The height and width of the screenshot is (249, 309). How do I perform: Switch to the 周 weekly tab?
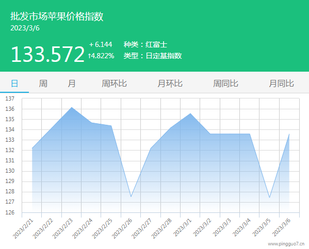(43, 84)
